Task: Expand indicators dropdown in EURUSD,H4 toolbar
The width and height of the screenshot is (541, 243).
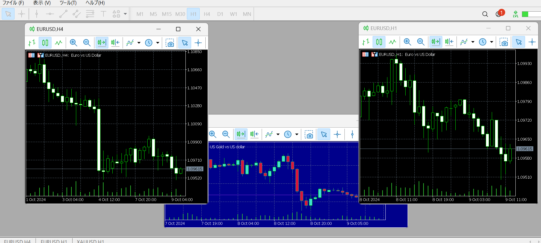Action: coord(139,43)
